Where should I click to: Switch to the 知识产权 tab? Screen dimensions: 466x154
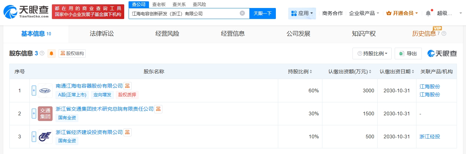pos(364,34)
